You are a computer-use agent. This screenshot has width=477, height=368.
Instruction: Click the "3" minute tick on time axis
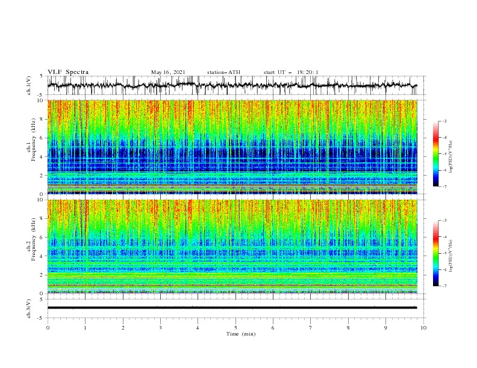tap(160, 328)
